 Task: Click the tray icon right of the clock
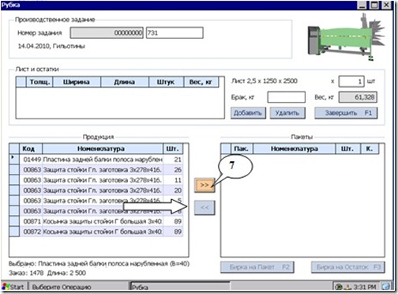pyautogui.click(x=386, y=286)
